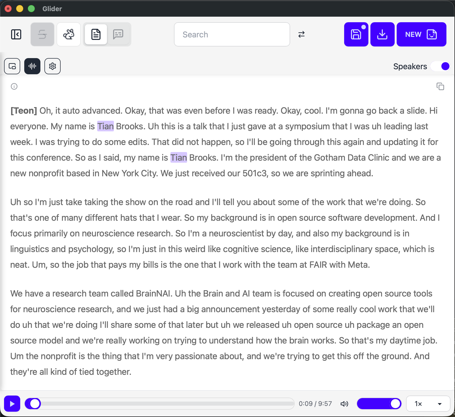Screen dimensions: 455x417
Task: Adjust the volume slider
Action: 379,404
